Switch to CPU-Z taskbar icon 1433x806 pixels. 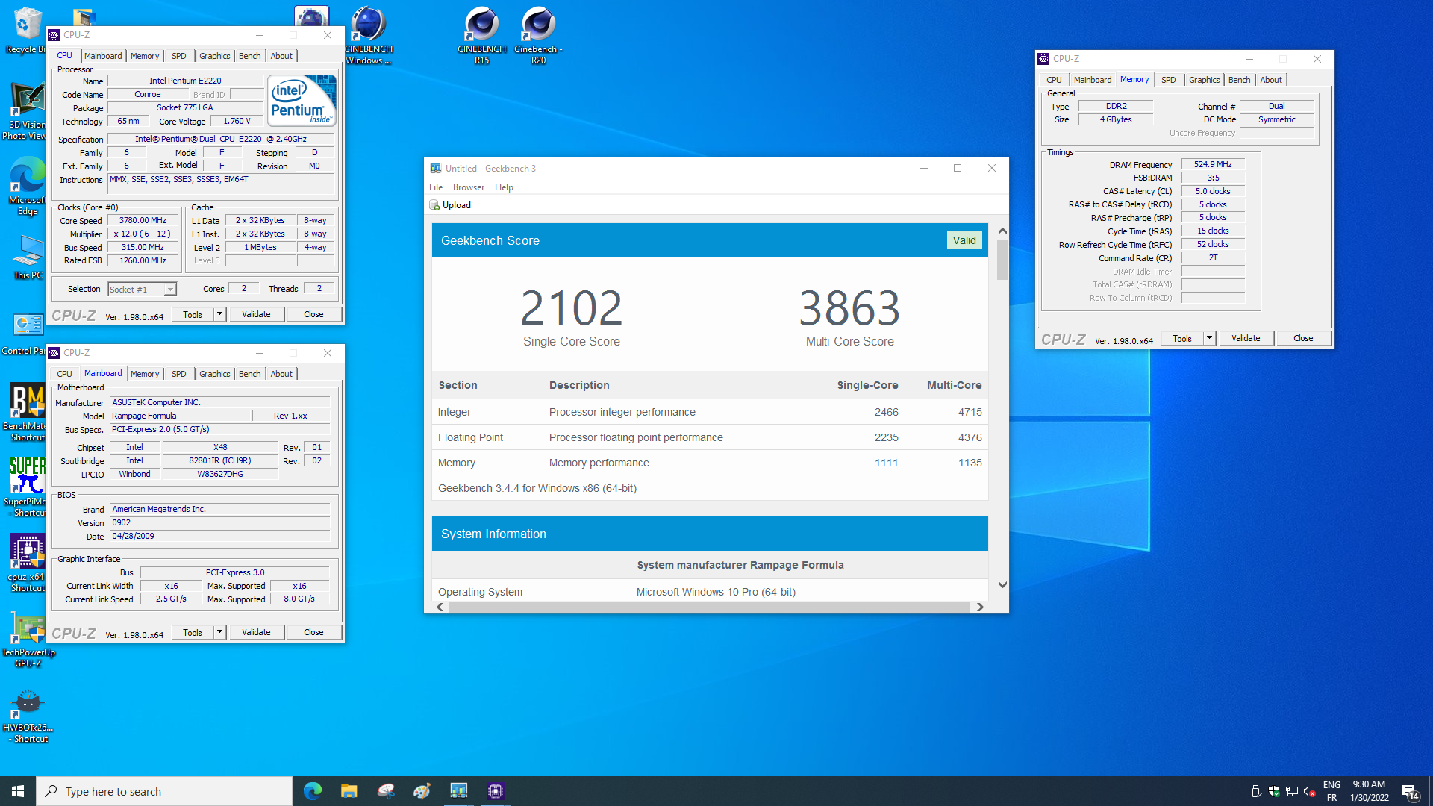click(x=495, y=791)
